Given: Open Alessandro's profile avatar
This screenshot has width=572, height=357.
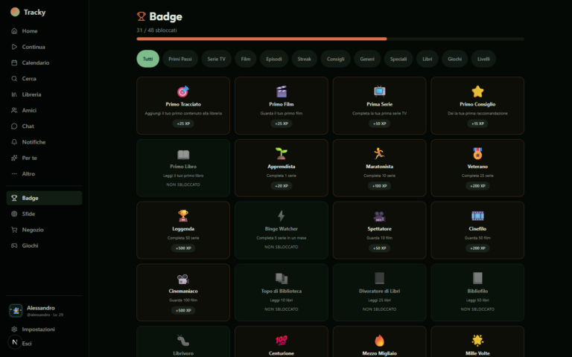Looking at the screenshot, I should pyautogui.click(x=16, y=311).
